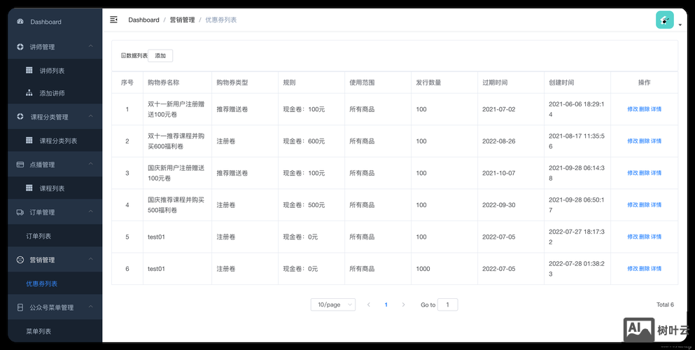Viewport: 695px width, 350px height.
Task: Click the 添加讲师 tree icon
Action: coord(29,93)
